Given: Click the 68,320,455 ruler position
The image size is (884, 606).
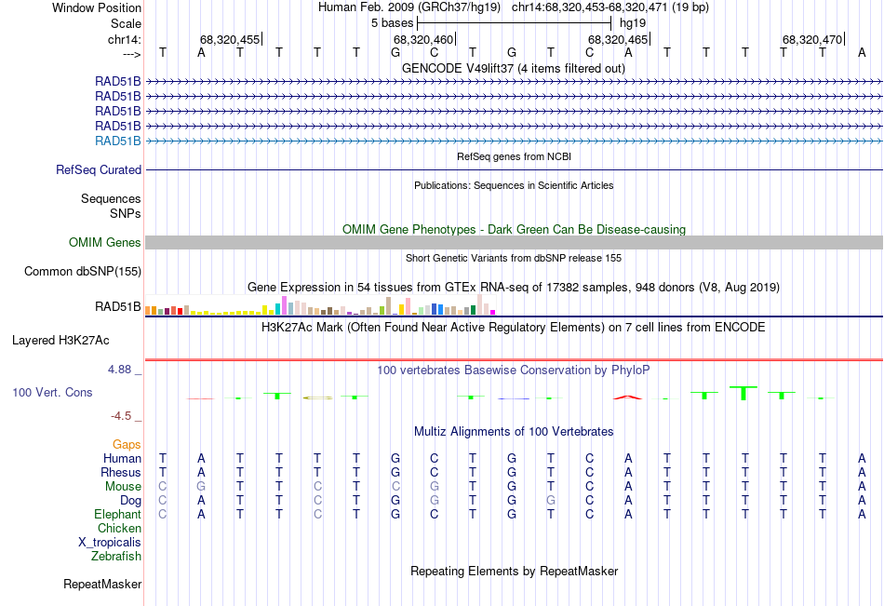Looking at the screenshot, I should point(230,39).
